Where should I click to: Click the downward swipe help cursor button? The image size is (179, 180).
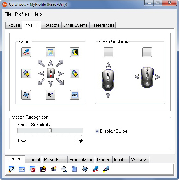point(51,95)
